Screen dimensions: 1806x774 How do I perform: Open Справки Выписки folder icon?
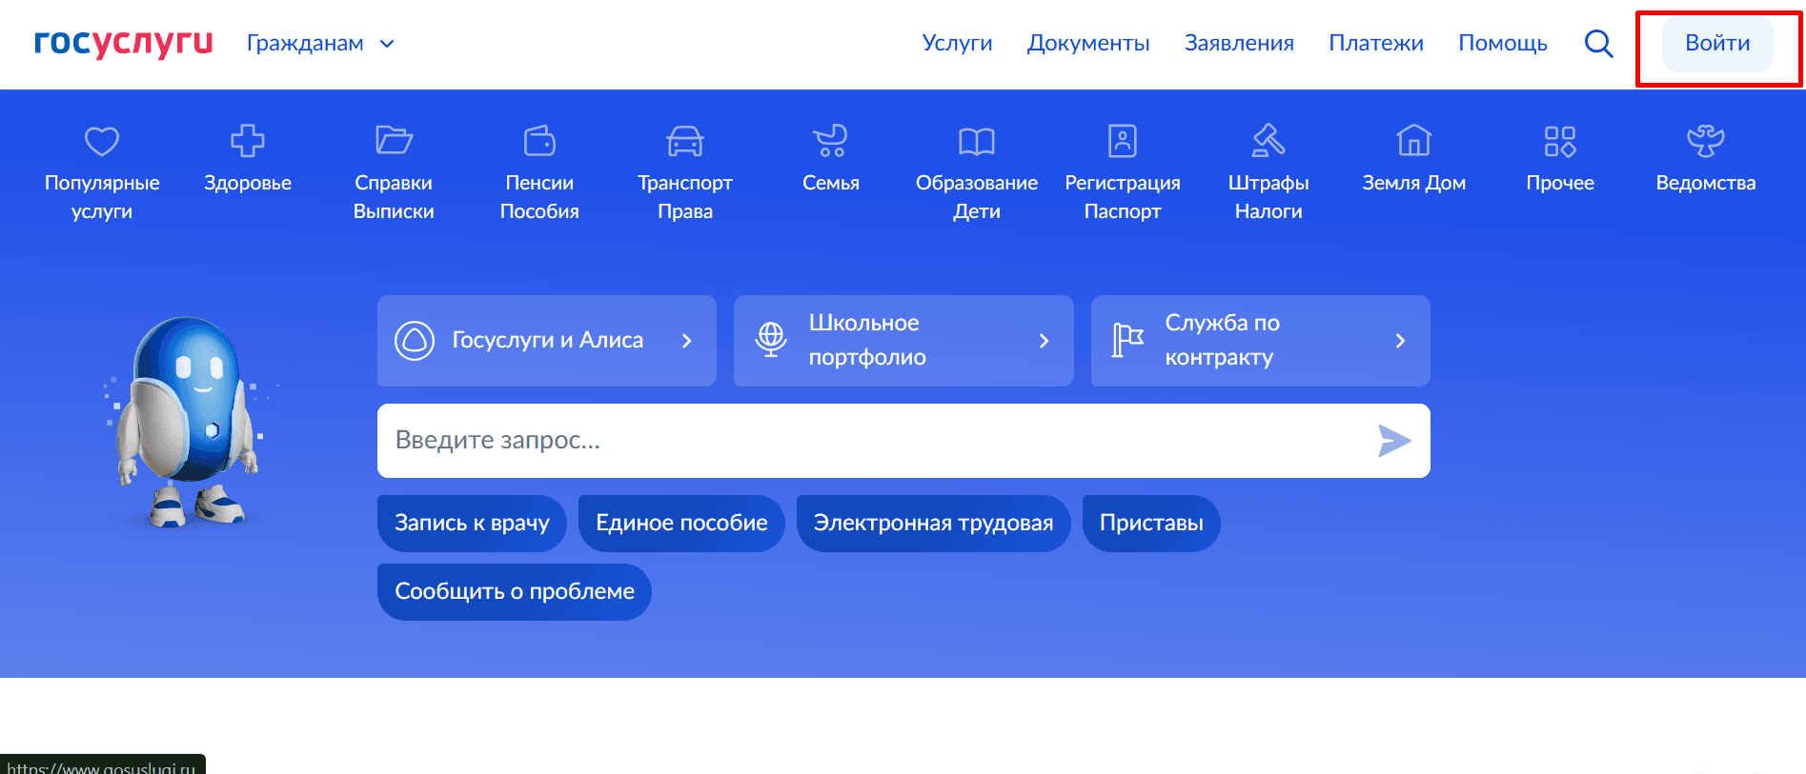[x=394, y=141]
